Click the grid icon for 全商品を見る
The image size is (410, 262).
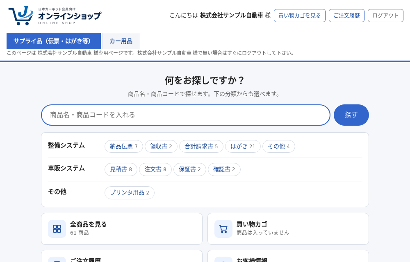(57, 229)
